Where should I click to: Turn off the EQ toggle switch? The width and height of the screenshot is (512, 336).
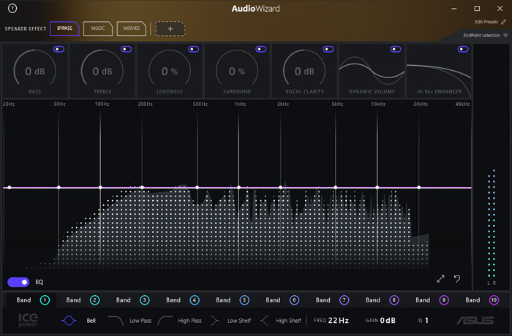(x=18, y=282)
